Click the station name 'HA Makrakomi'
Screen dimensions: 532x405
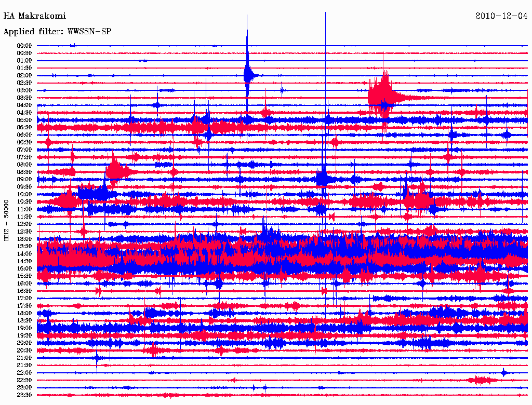[35, 16]
